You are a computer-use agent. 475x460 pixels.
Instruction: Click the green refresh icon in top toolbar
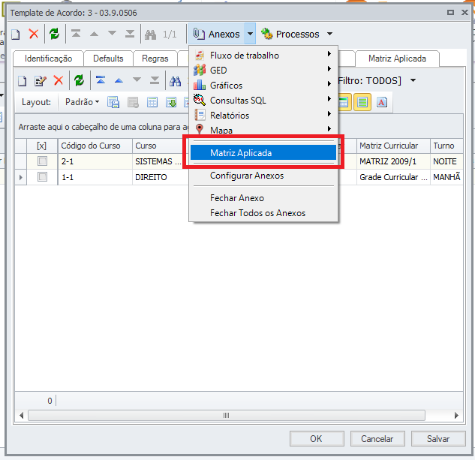tap(55, 34)
